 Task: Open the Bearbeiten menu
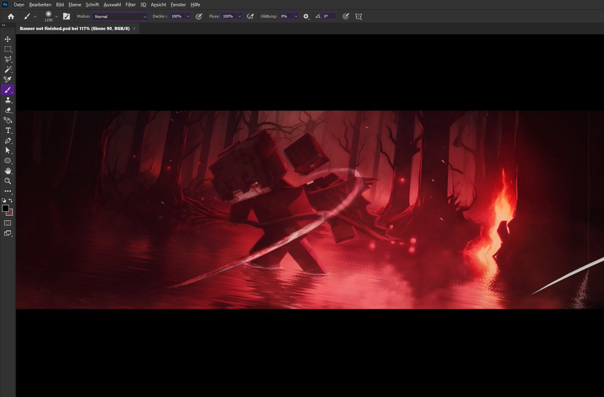pos(40,4)
